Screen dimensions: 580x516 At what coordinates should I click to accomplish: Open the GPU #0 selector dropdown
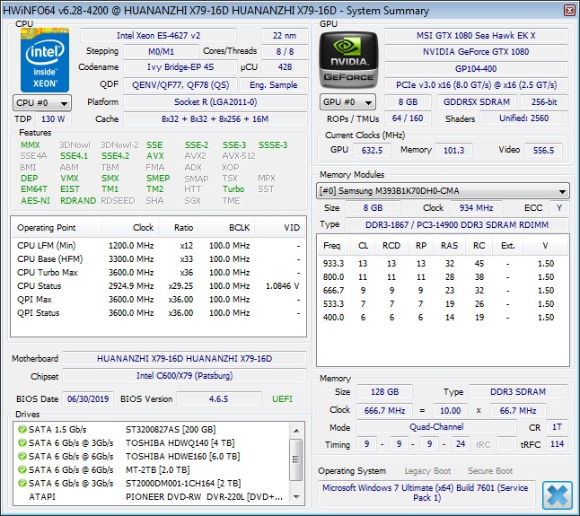tap(347, 102)
